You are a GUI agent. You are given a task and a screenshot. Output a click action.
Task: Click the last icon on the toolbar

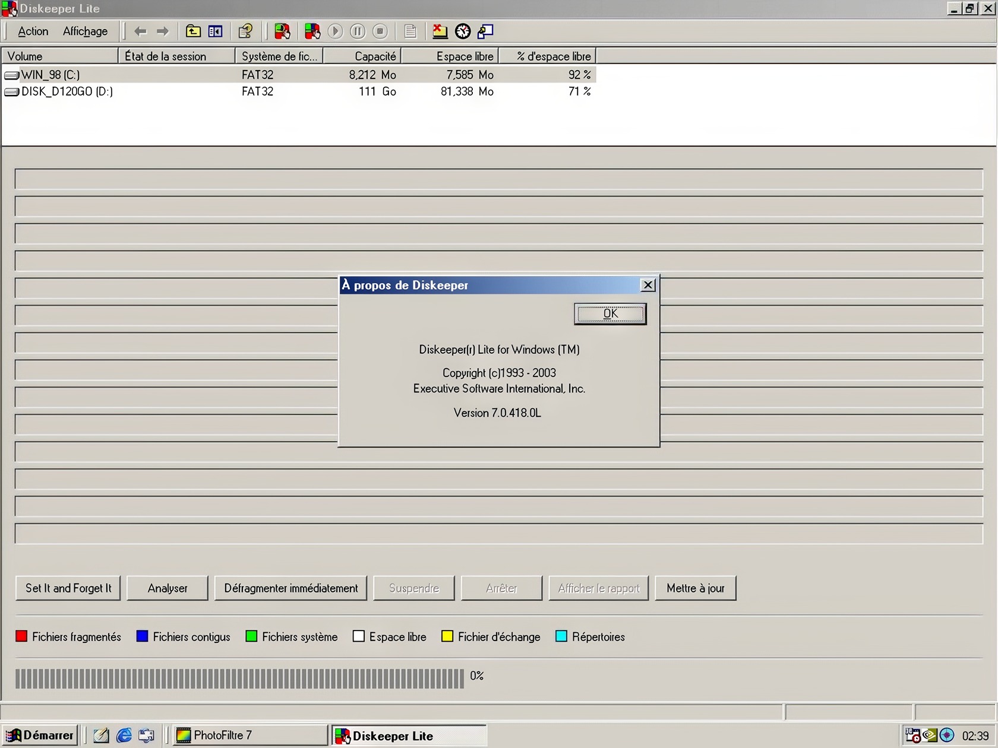(485, 31)
